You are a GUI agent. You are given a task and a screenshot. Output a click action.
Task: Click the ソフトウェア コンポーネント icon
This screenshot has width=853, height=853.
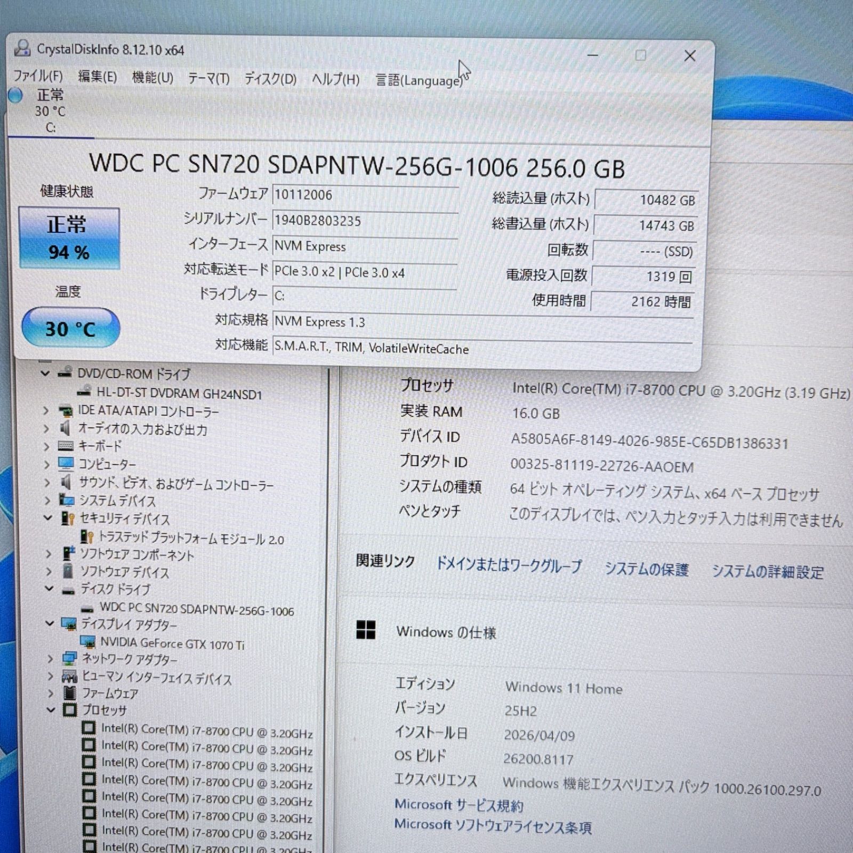(68, 554)
